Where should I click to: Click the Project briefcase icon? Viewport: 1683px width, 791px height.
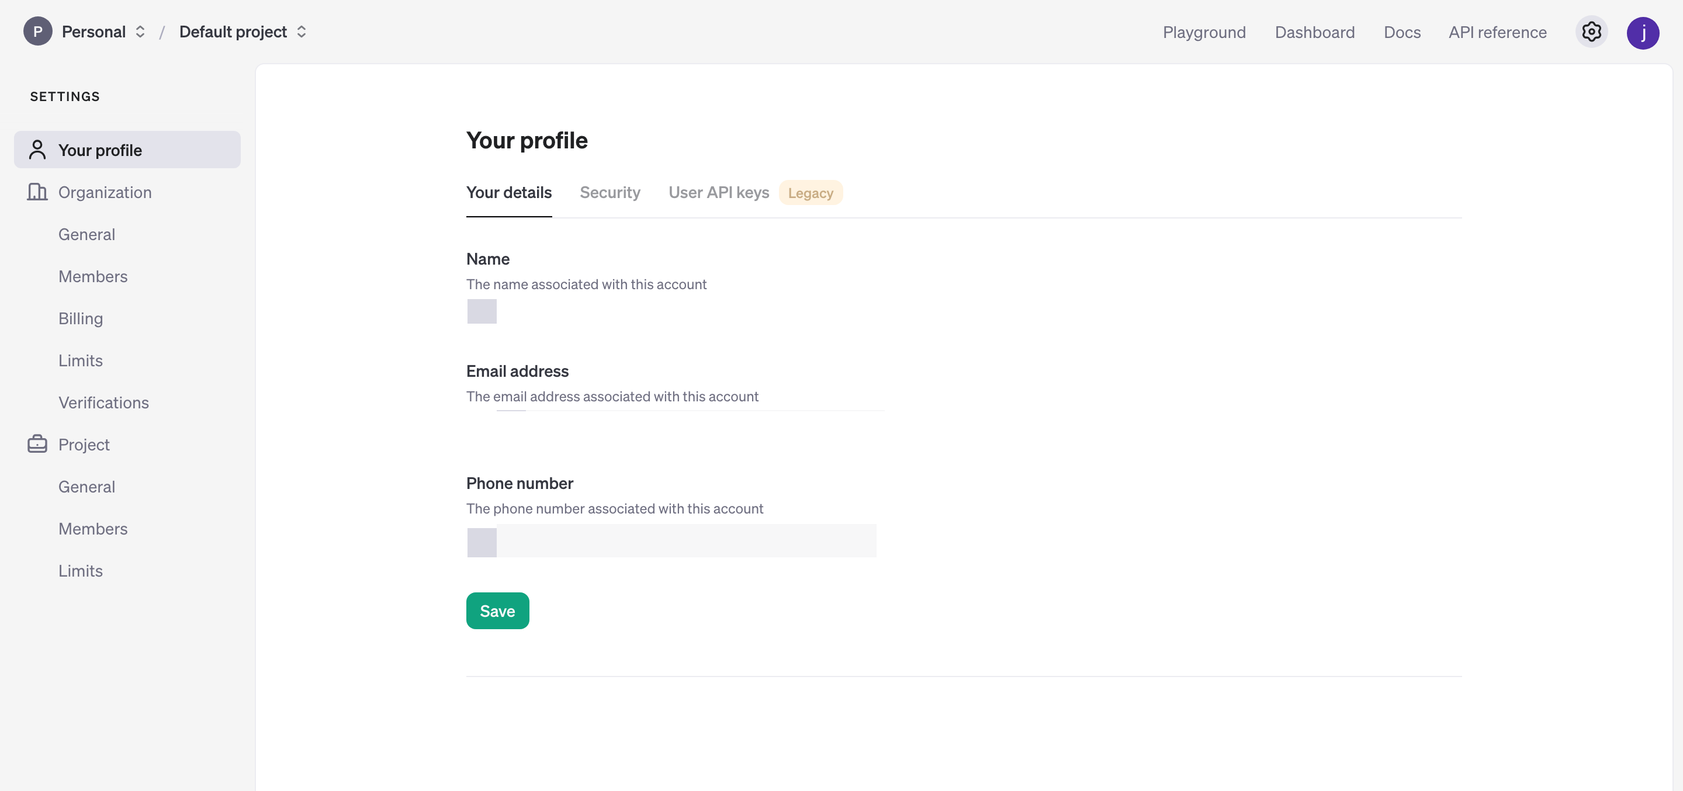pyautogui.click(x=37, y=444)
